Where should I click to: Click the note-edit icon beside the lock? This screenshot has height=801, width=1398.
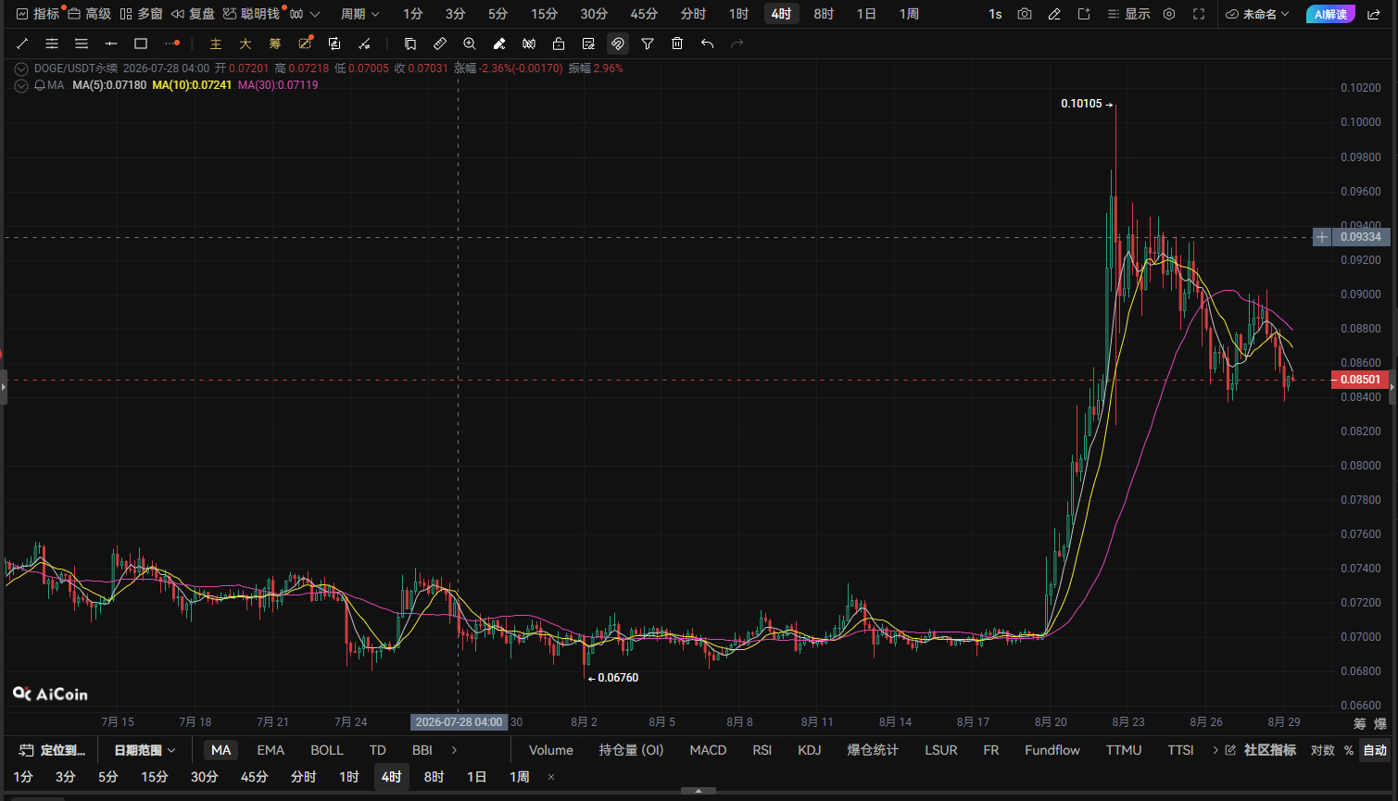click(x=588, y=44)
